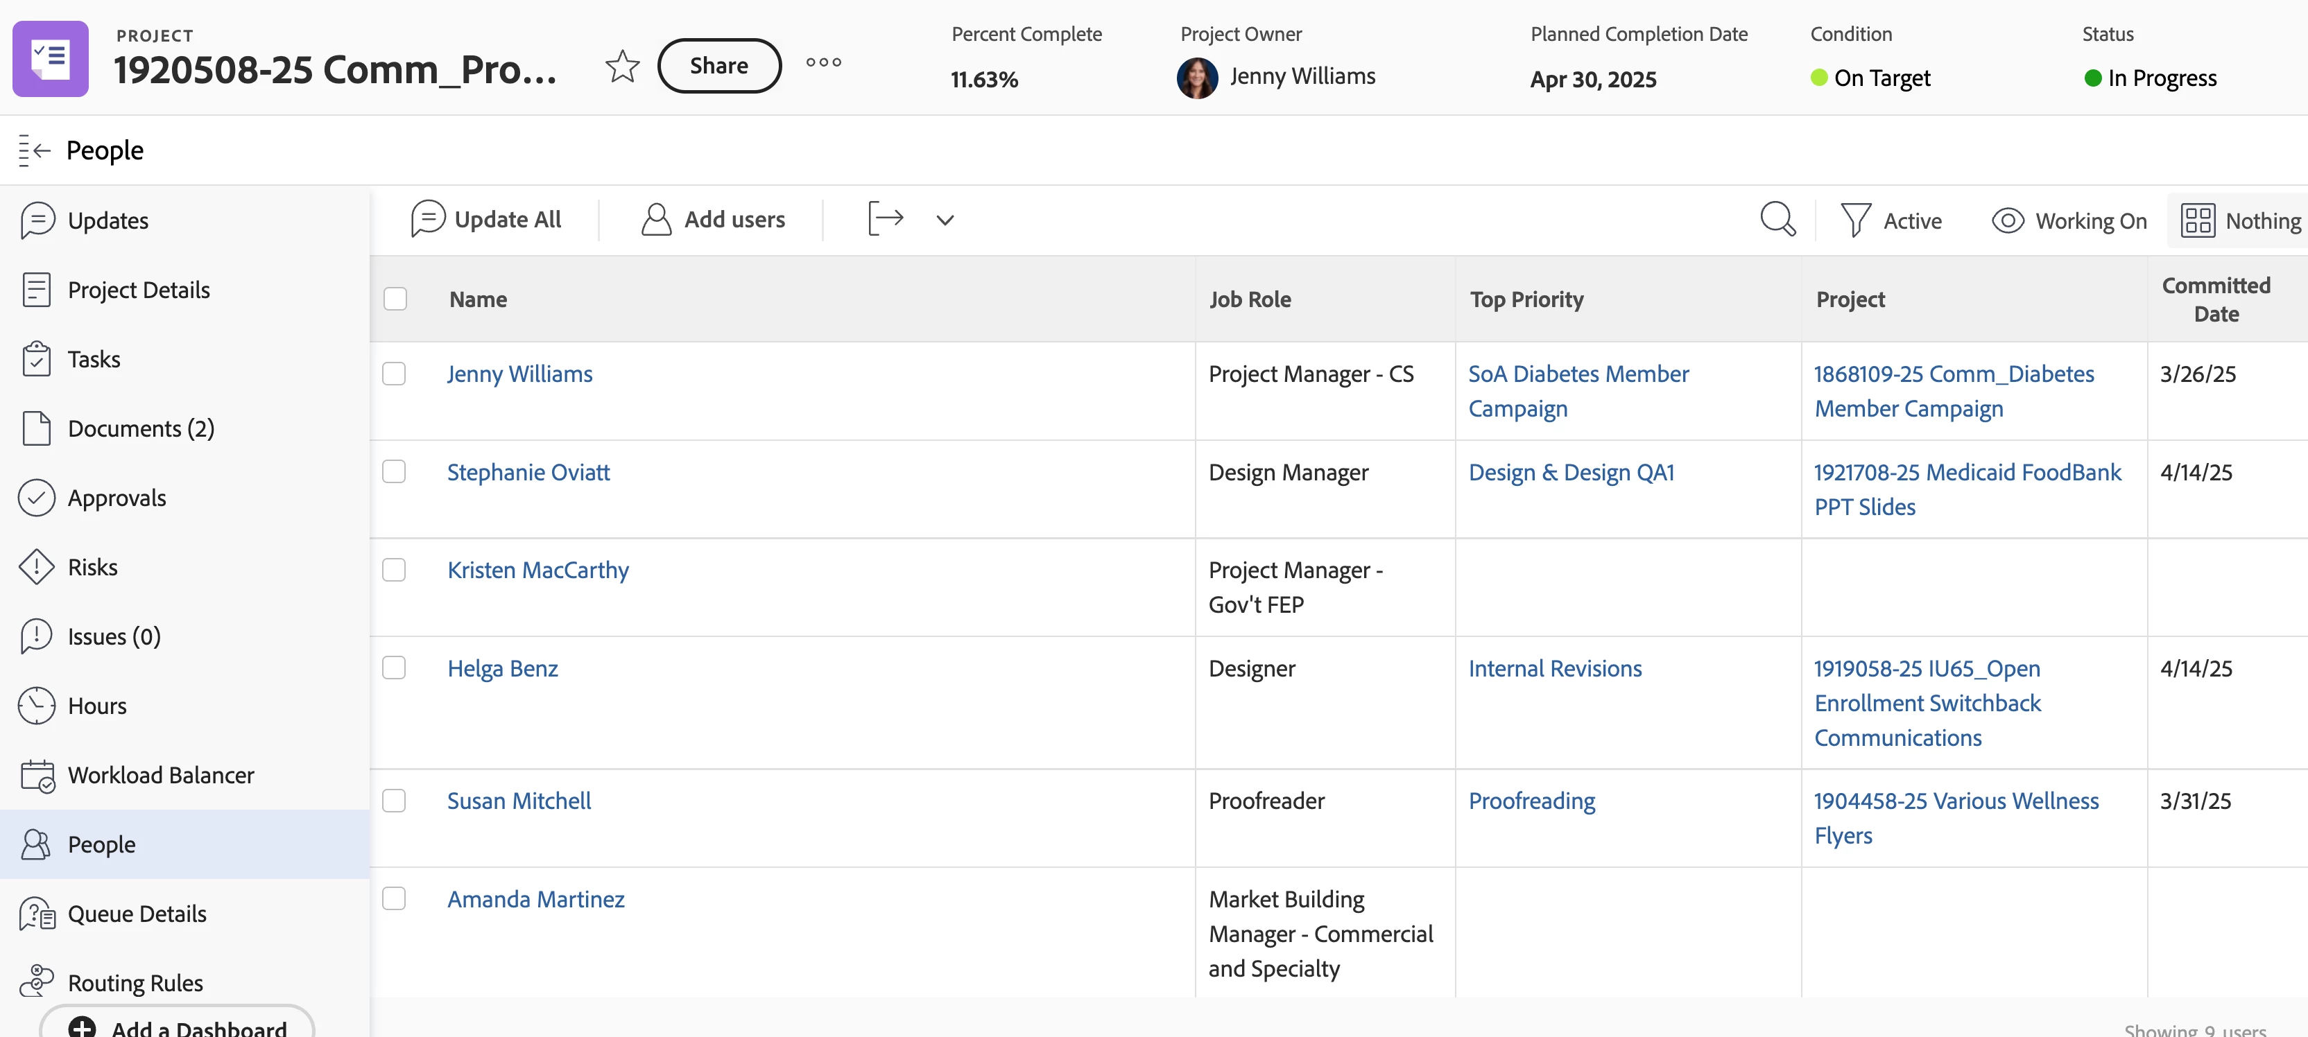Open the Documents (2) section
The width and height of the screenshot is (2308, 1037).
141,428
